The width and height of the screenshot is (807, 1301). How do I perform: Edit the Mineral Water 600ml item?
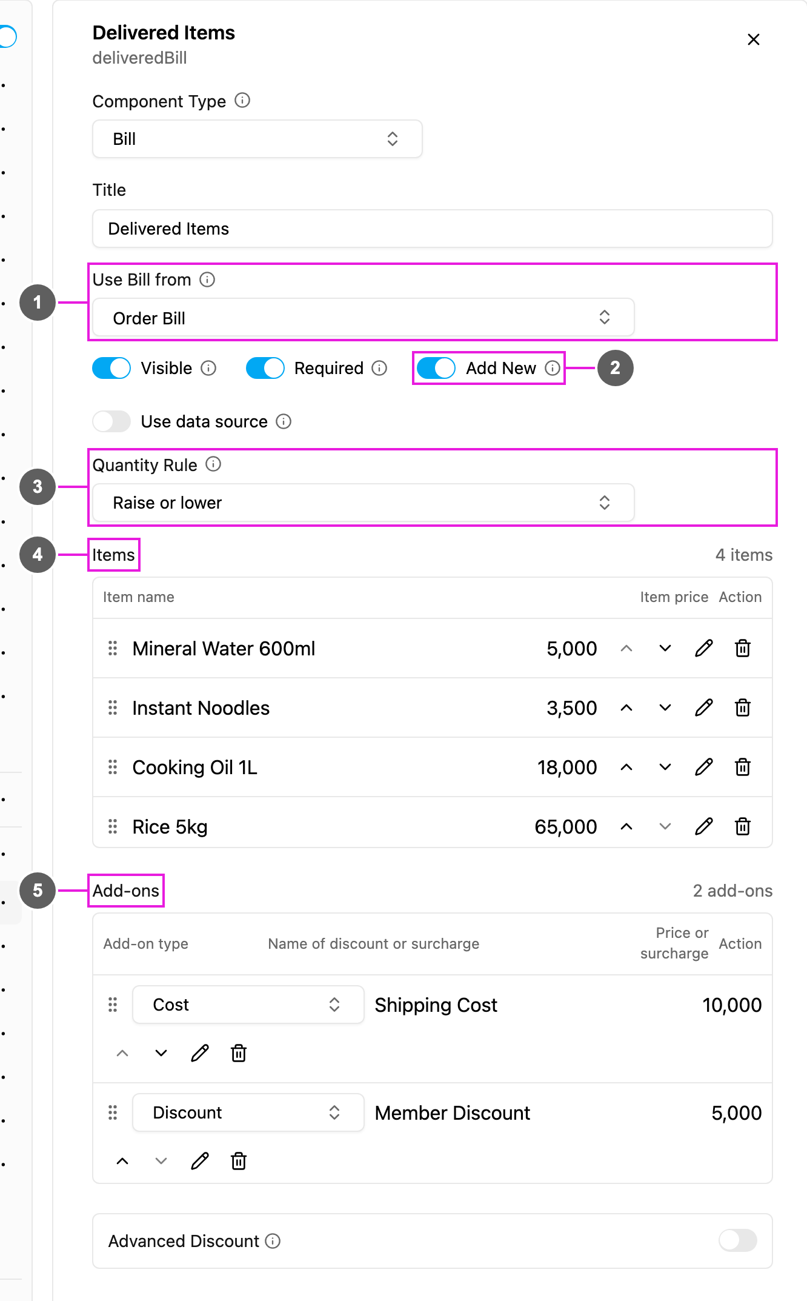point(704,648)
